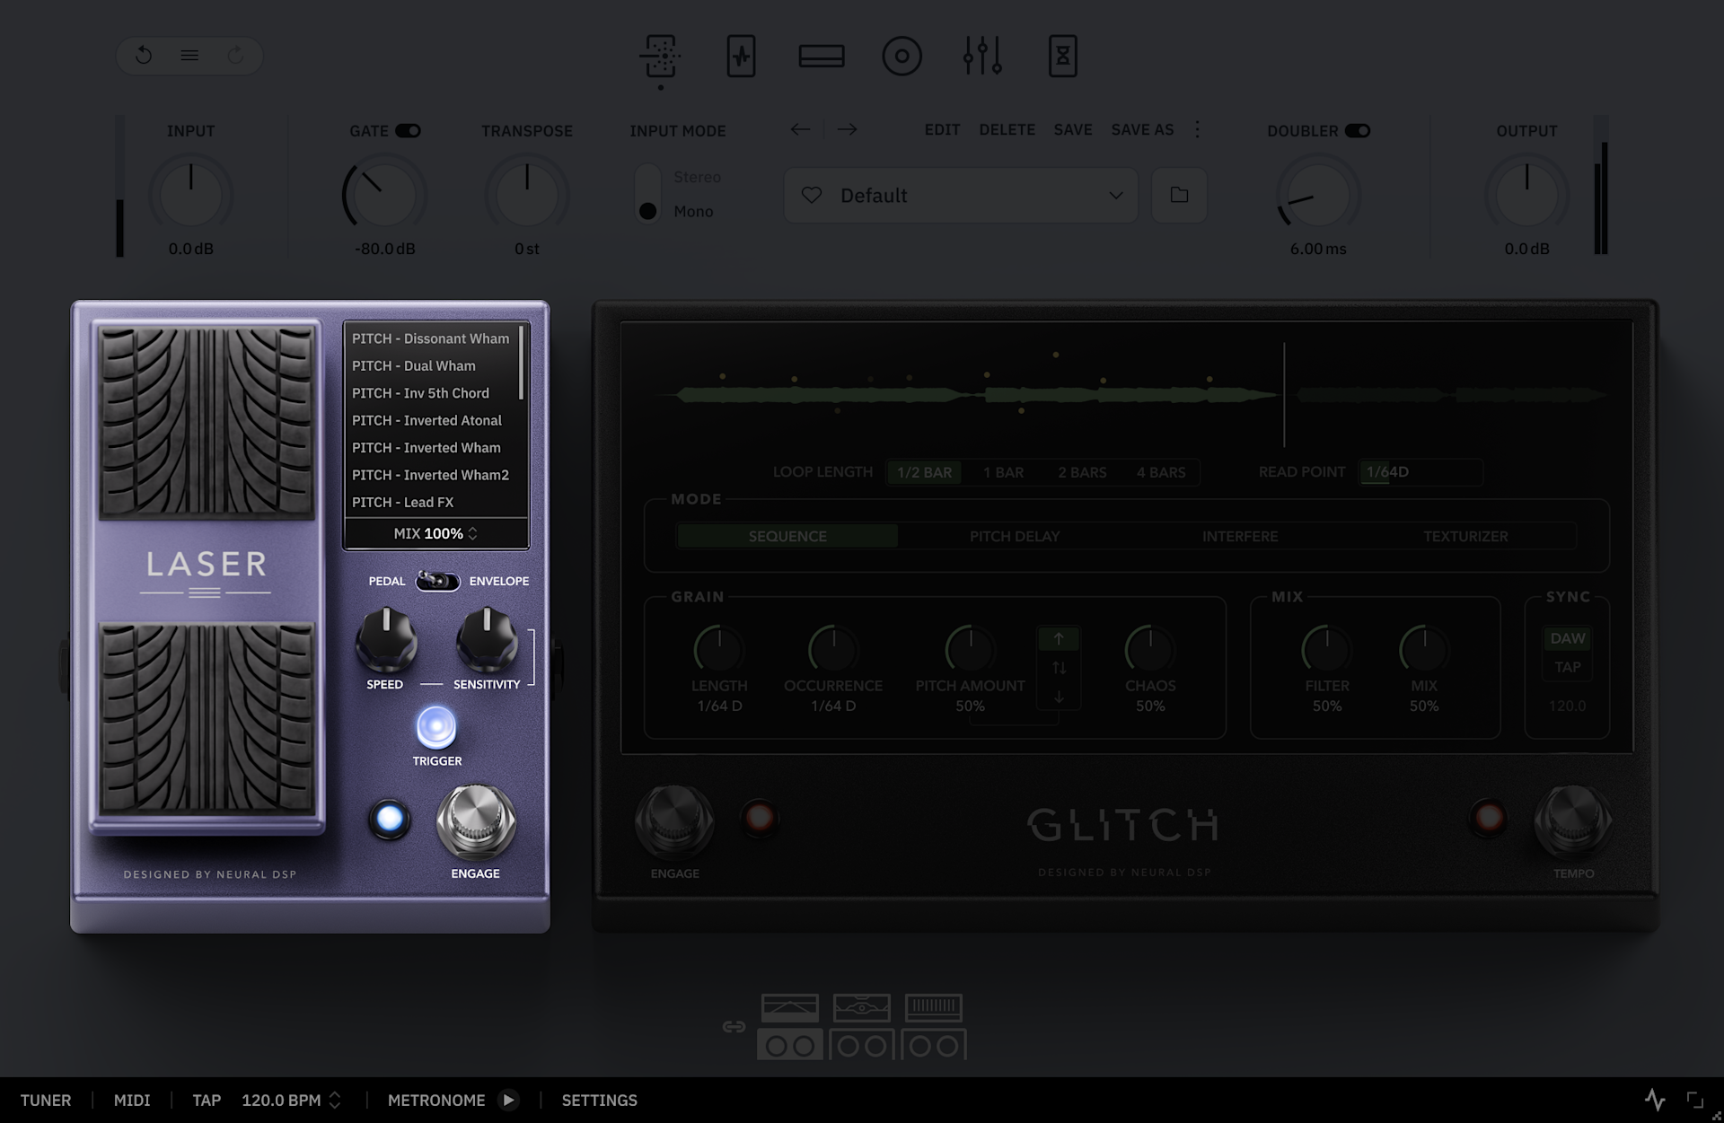Toggle the GATE switch
1724x1123 pixels.
pyautogui.click(x=409, y=131)
